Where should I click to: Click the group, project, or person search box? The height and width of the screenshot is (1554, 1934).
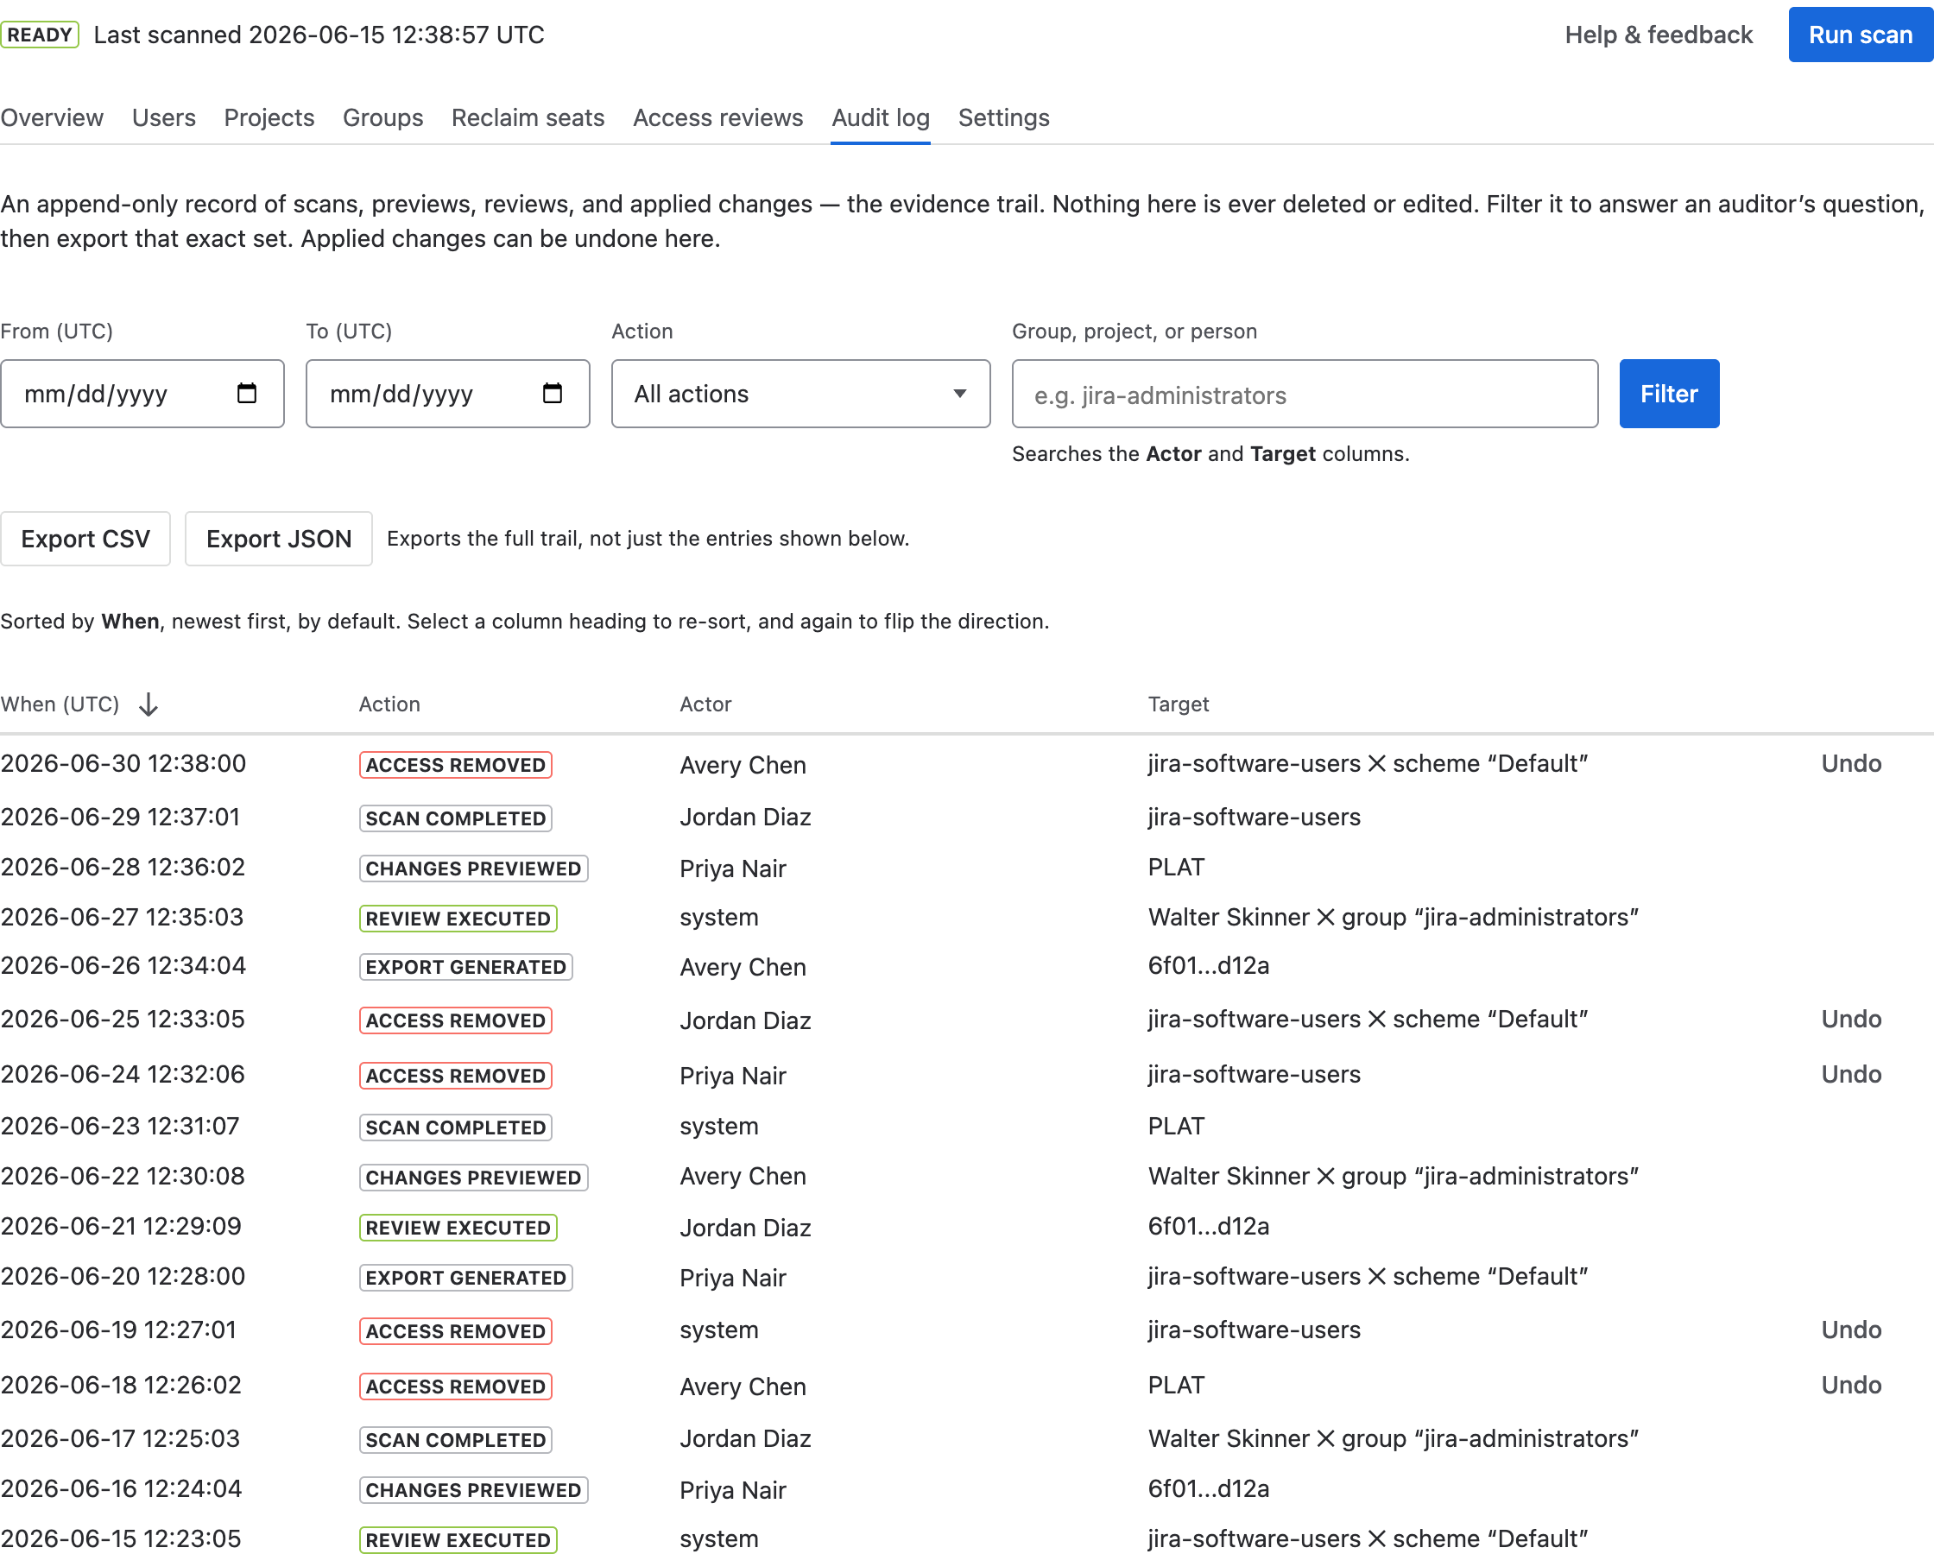[1305, 394]
